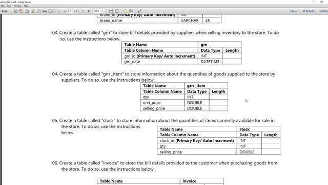Add a sticky note with the yellow bubble icon

125,11
